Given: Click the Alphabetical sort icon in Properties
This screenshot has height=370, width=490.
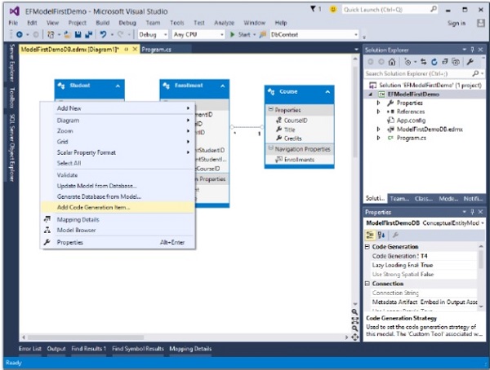Looking at the screenshot, I should (x=381, y=234).
